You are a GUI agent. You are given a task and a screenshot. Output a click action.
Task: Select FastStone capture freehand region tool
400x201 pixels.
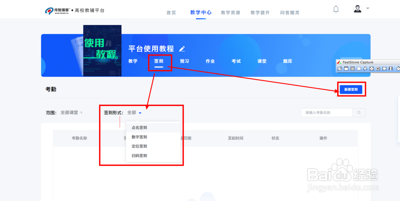365,68
